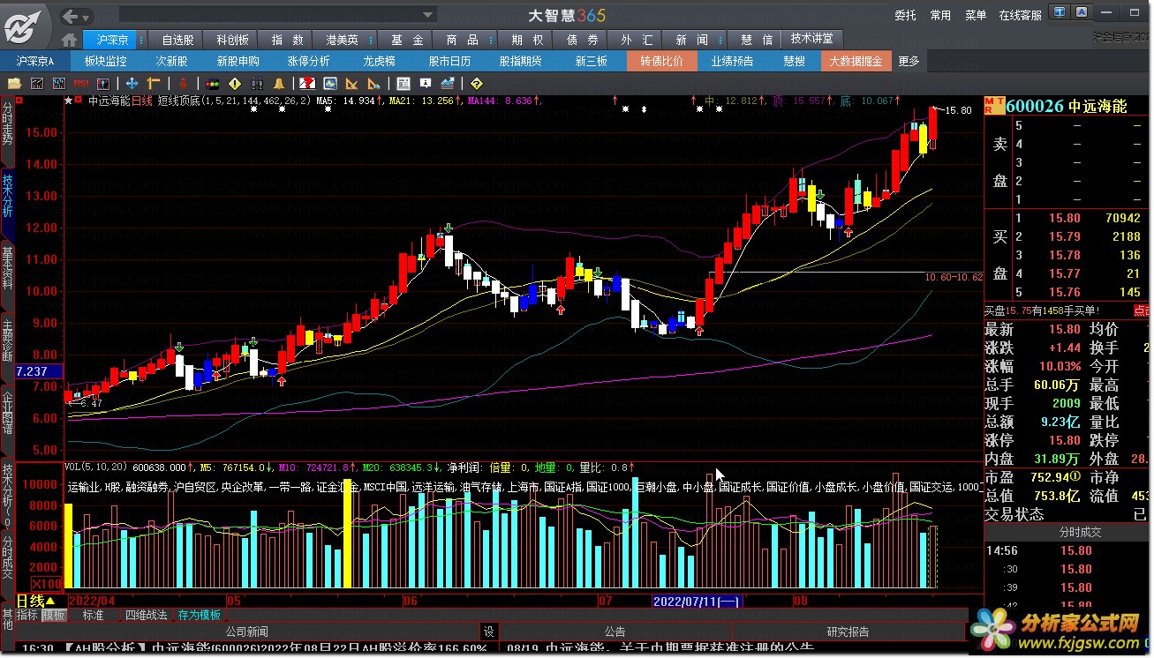This screenshot has height=658, width=1154.
Task: Open the 指数 tab
Action: click(x=287, y=40)
